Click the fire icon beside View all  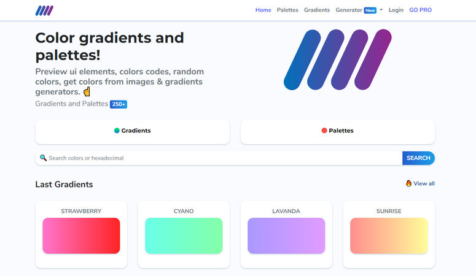click(x=408, y=183)
